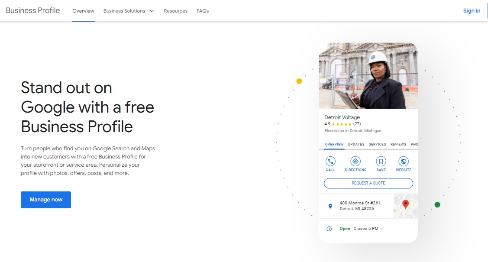The image size is (488, 262).
Task: Click the Open Closes 5 PM text
Action: tap(359, 229)
